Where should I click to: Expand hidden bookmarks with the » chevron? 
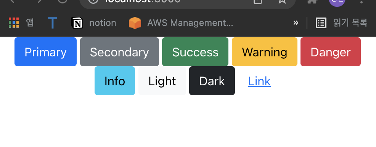[x=296, y=23]
